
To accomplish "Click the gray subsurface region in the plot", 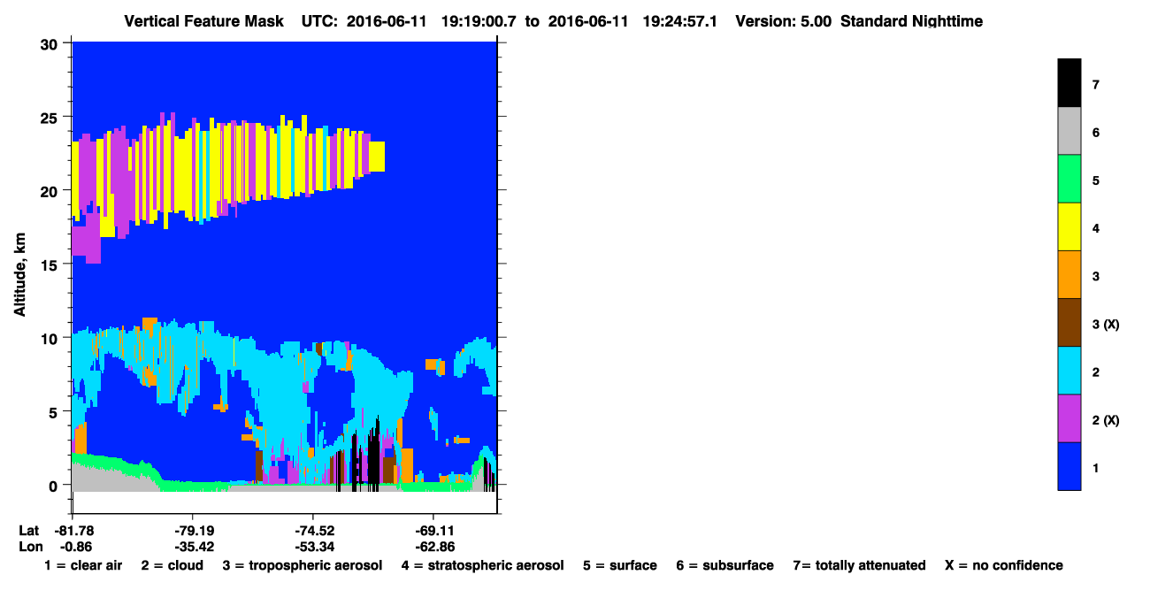I will click(106, 479).
